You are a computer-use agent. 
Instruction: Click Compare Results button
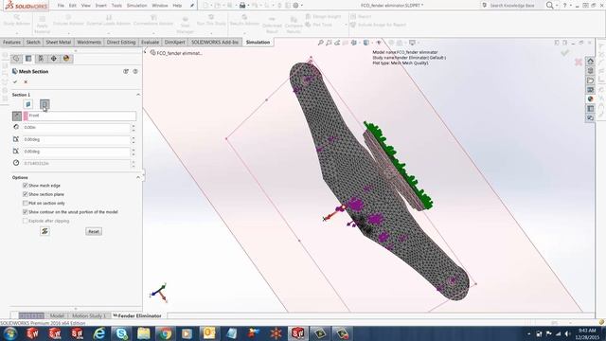pyautogui.click(x=294, y=25)
